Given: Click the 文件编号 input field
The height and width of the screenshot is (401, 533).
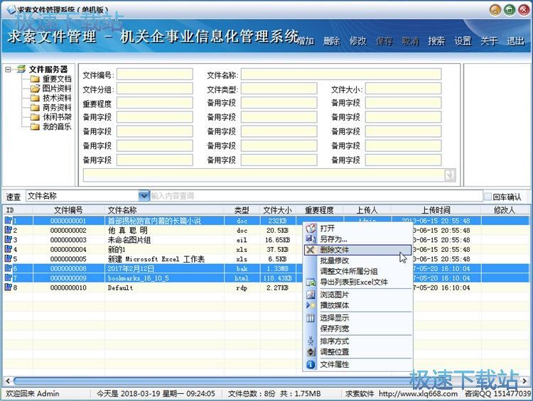Looking at the screenshot, I should click(154, 75).
